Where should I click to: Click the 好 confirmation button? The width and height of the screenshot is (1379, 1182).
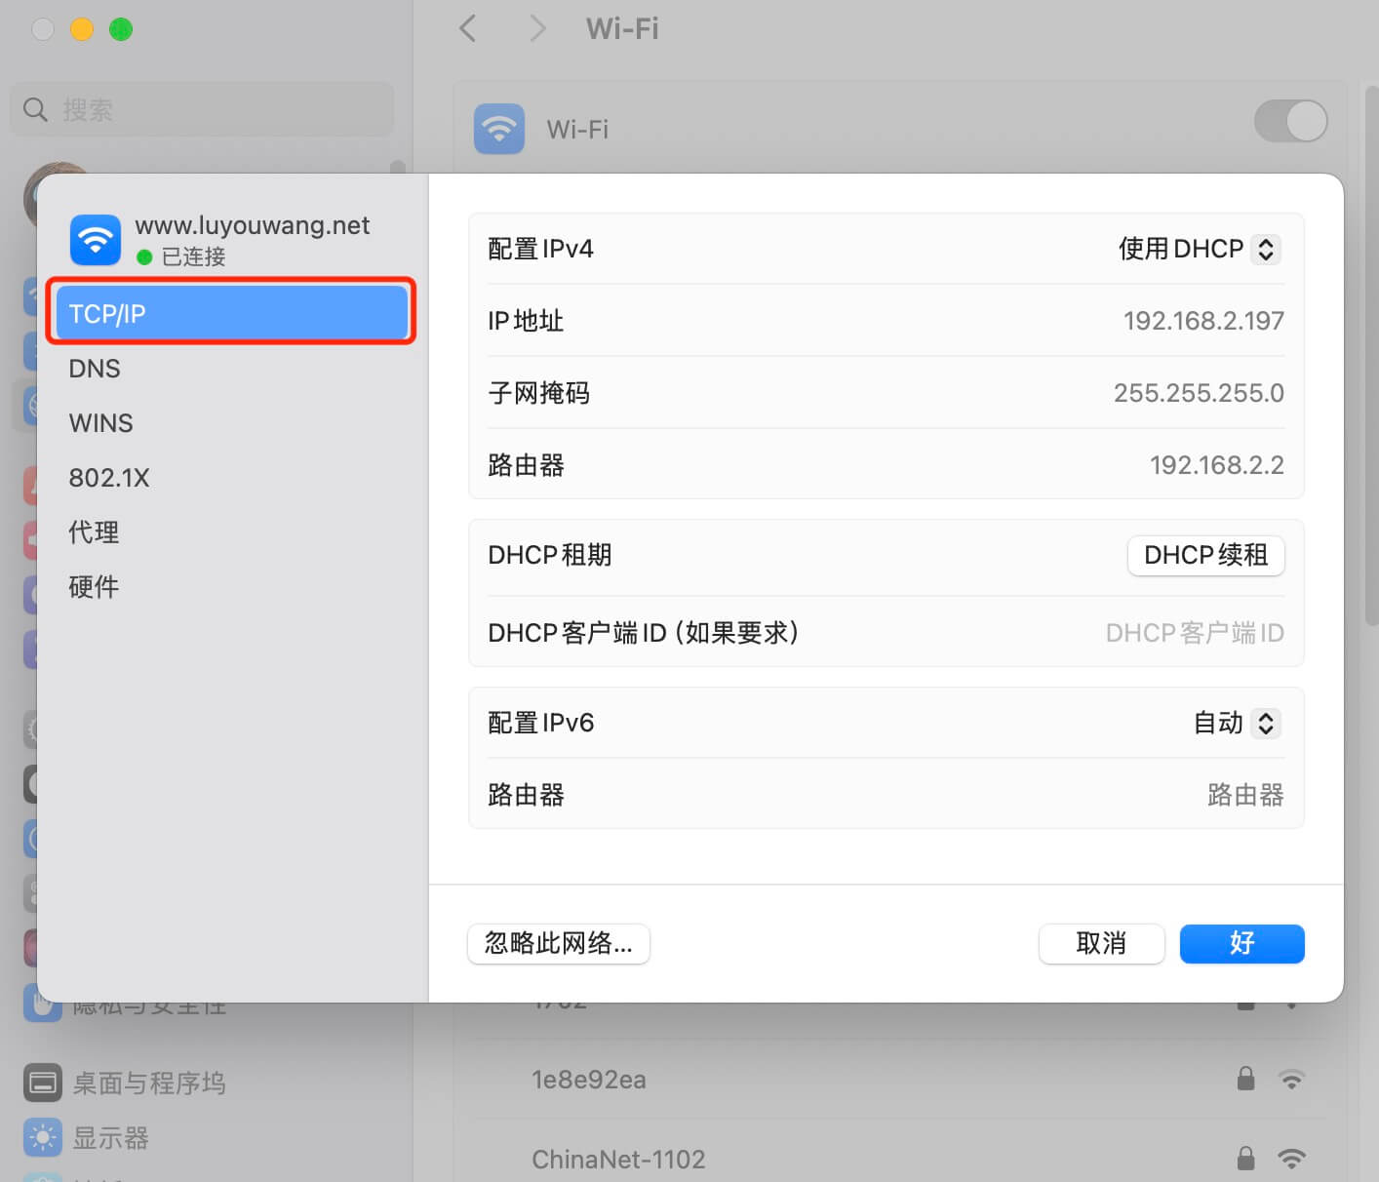pyautogui.click(x=1241, y=943)
